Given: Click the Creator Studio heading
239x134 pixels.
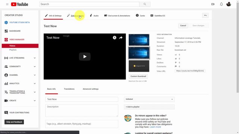Looking at the screenshot, I should tap(13, 15).
